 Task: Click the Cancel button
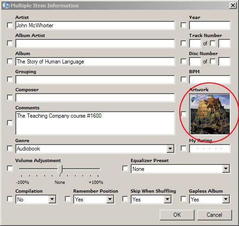[x=214, y=215]
